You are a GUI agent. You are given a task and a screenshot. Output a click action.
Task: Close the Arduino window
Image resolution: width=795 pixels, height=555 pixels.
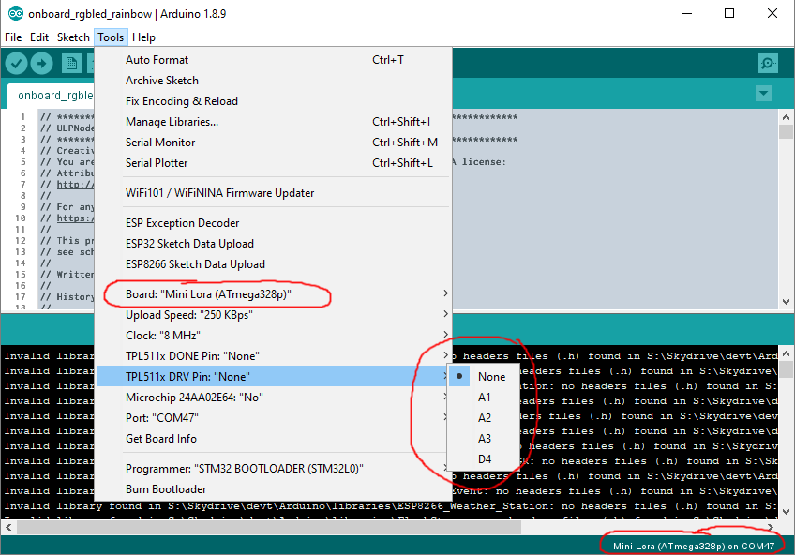coord(772,14)
